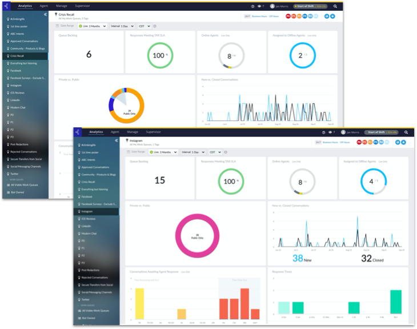The image size is (417, 329).
Task: Click the red P0 priority circle in the Instagram window
Action: (x=359, y=142)
